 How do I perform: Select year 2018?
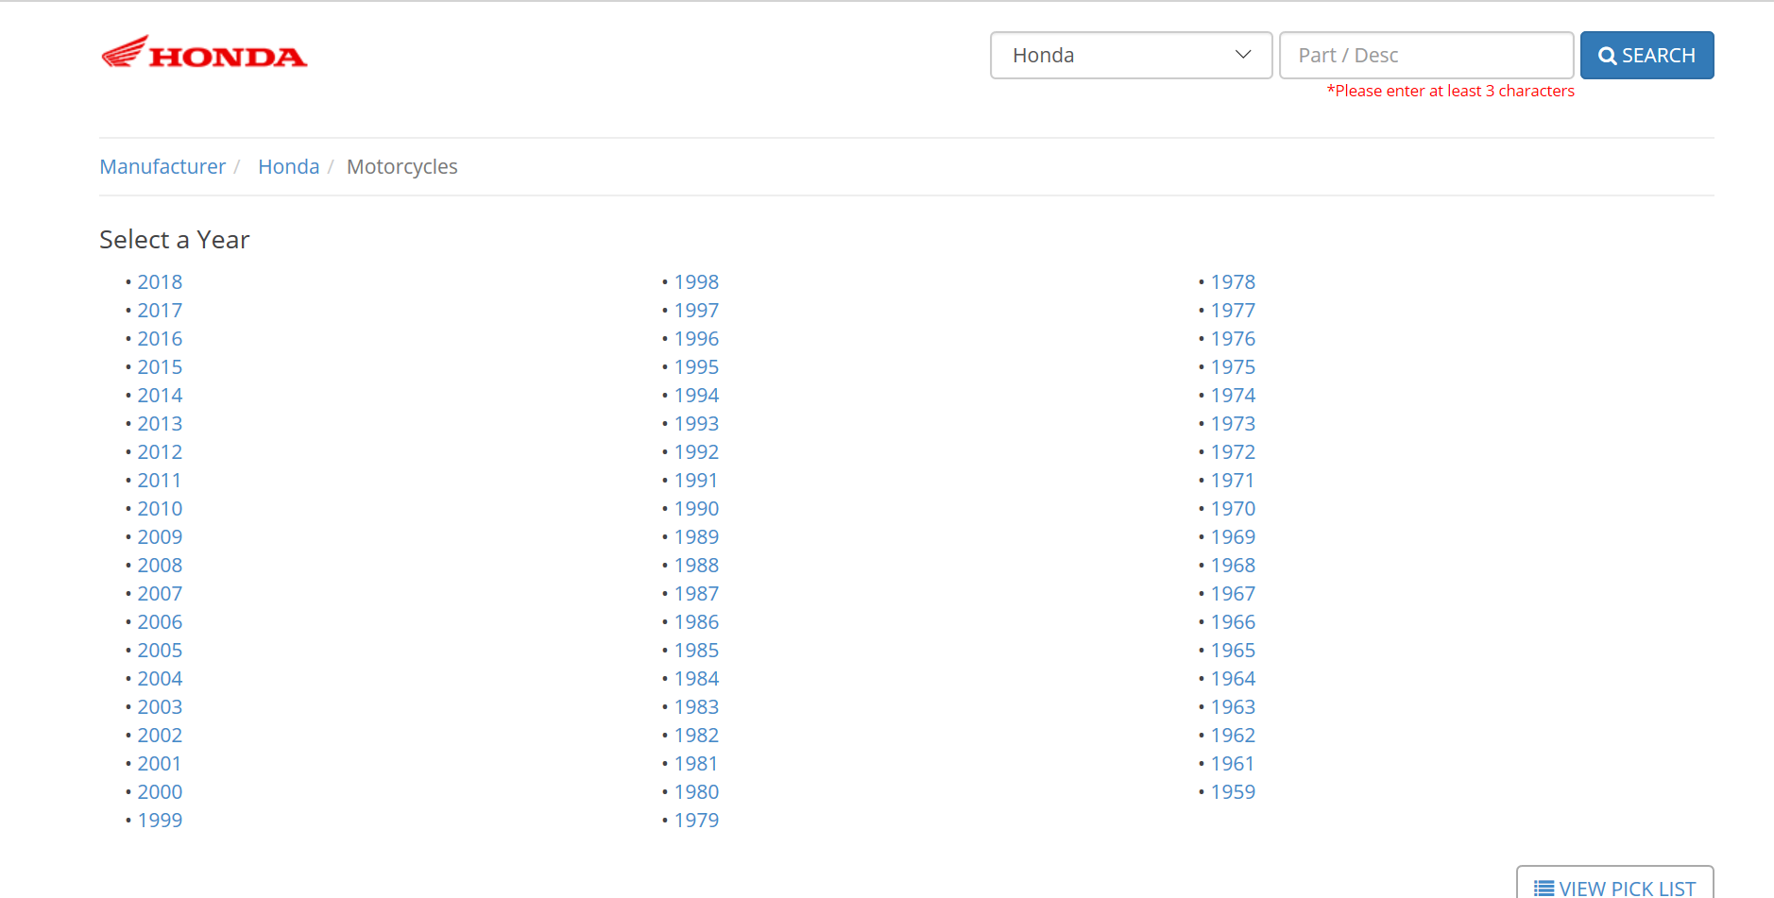point(160,282)
